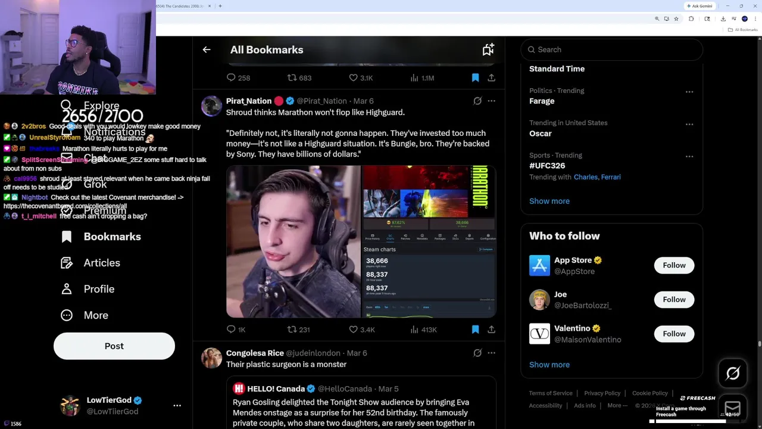Open the Chrome three-dot menu
The image size is (762, 429).
(x=755, y=19)
